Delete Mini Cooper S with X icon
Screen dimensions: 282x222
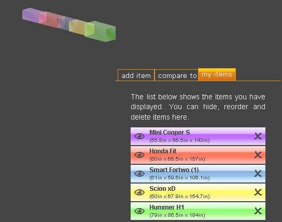[x=258, y=136]
